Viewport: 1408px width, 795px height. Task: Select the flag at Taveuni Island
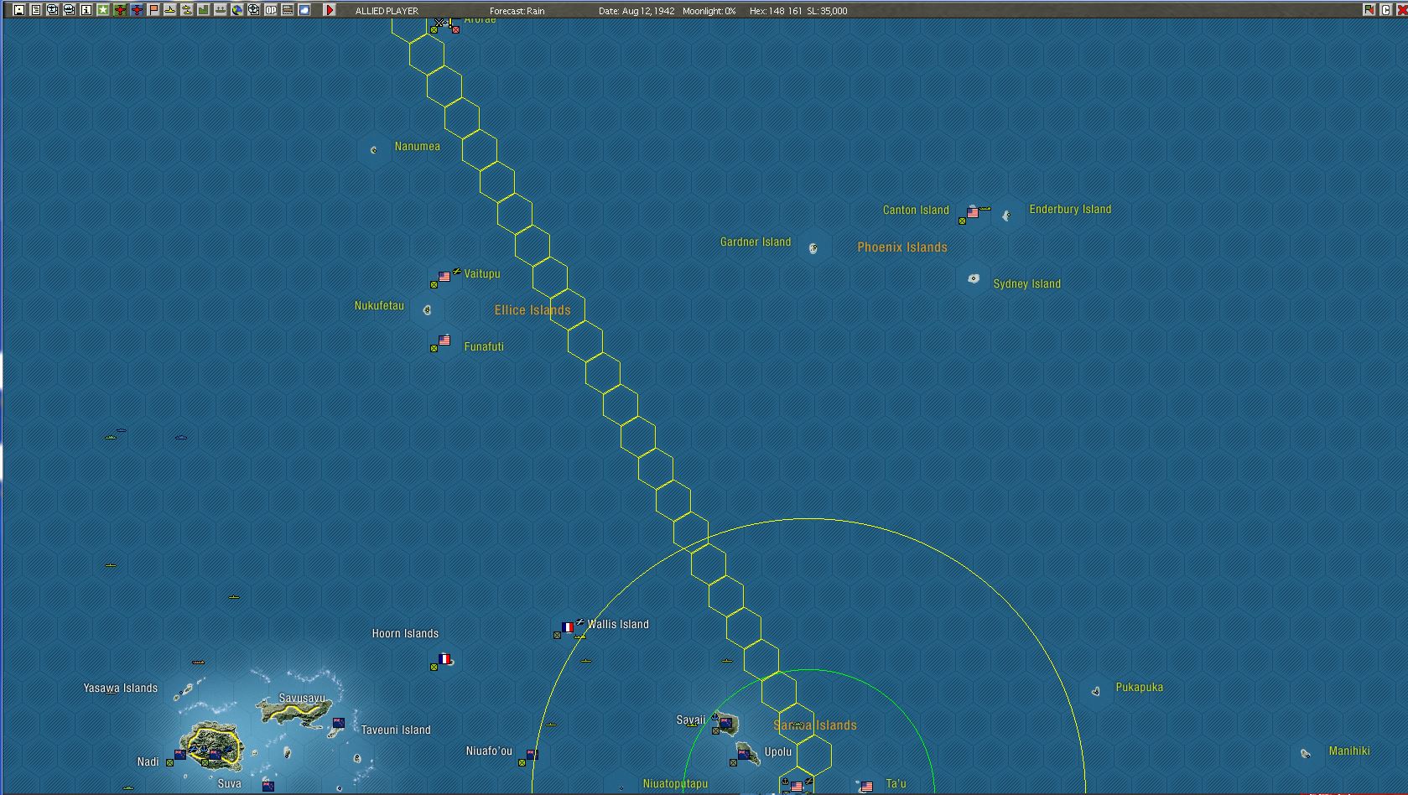pos(339,723)
